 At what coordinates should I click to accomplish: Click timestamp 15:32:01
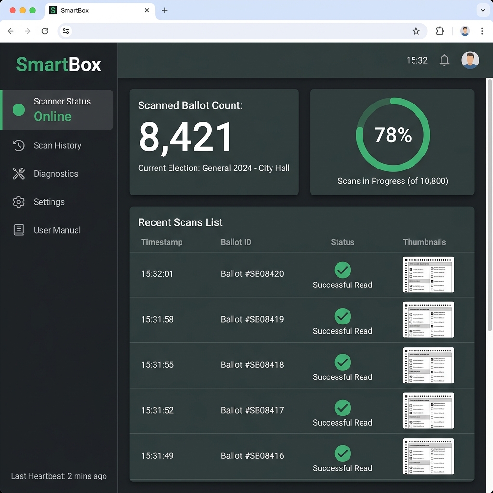pos(157,274)
